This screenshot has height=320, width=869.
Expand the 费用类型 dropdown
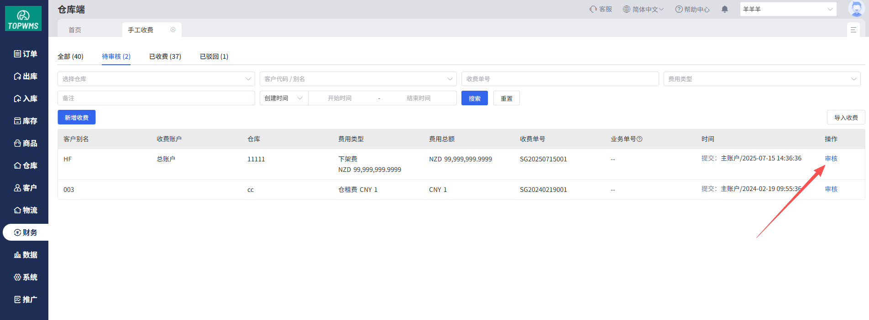(x=761, y=79)
